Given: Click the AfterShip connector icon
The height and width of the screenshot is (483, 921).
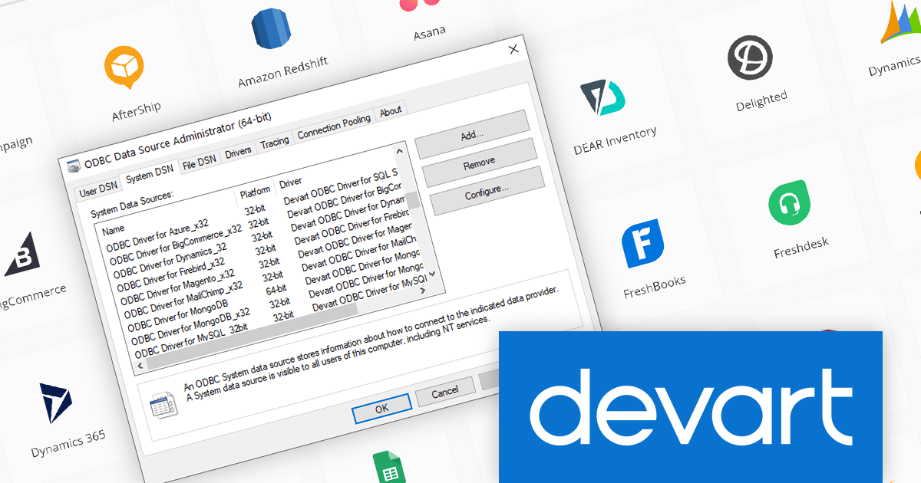Looking at the screenshot, I should [124, 67].
